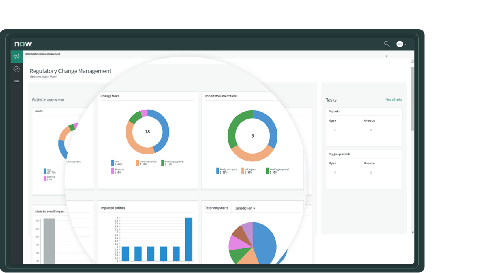Click the My group's work card title
The image size is (486, 273).
click(339, 154)
